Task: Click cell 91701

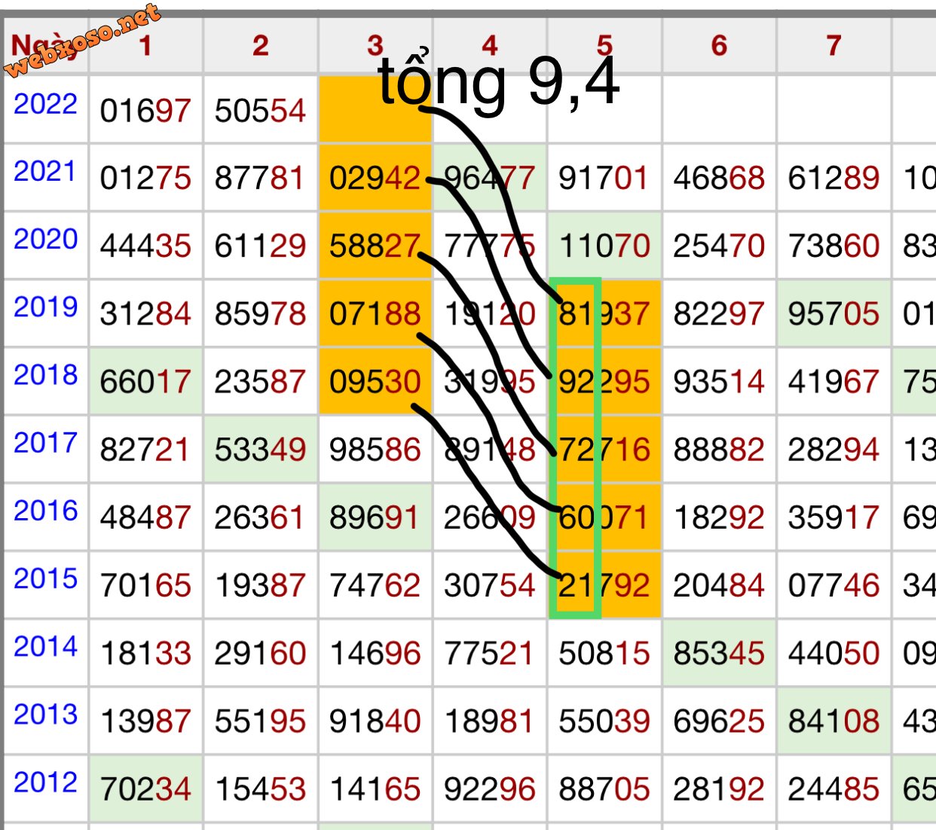Action: coord(604,179)
